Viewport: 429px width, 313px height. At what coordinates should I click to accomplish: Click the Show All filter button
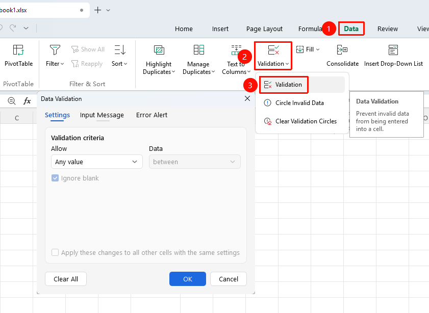(x=88, y=49)
